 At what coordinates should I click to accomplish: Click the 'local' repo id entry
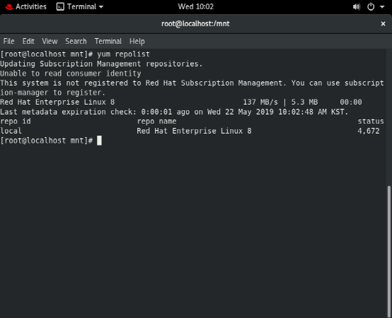click(x=11, y=131)
